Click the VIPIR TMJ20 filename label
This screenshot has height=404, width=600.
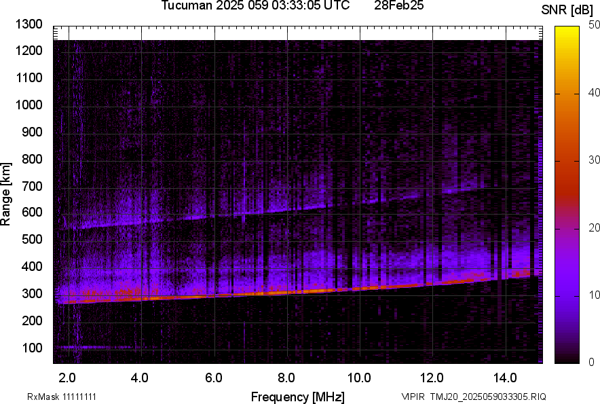[x=473, y=397]
